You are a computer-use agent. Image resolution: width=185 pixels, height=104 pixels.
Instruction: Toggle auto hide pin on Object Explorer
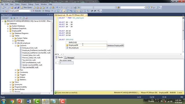[50, 15]
